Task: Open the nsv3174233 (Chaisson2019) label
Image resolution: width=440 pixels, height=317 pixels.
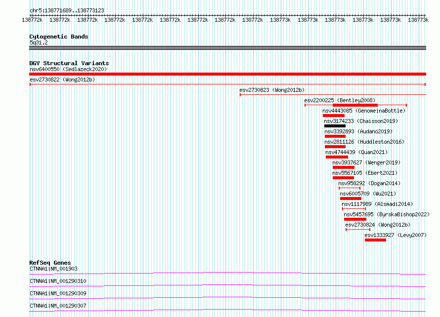Action: click(361, 121)
